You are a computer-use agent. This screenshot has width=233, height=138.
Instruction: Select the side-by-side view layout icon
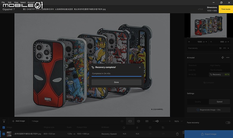[147, 121]
